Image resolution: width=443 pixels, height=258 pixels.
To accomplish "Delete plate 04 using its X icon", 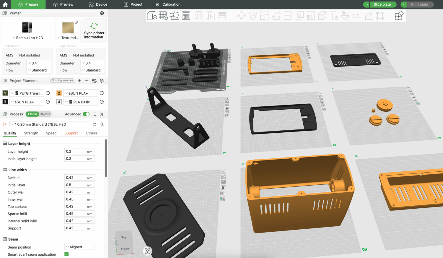I will click(227, 98).
